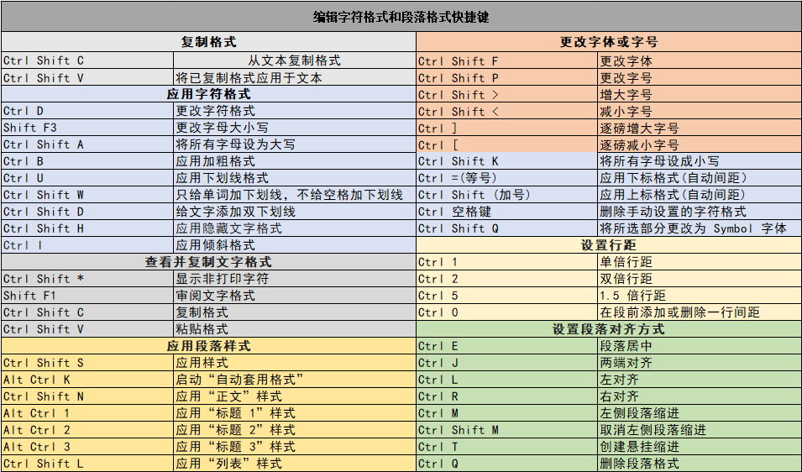The image size is (802, 472).
Task: Select the Ctrl I shortcut cell
Action: pyautogui.click(x=87, y=245)
